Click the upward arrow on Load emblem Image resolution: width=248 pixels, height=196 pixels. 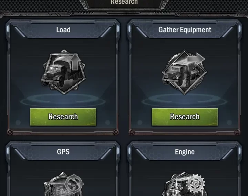point(76,62)
